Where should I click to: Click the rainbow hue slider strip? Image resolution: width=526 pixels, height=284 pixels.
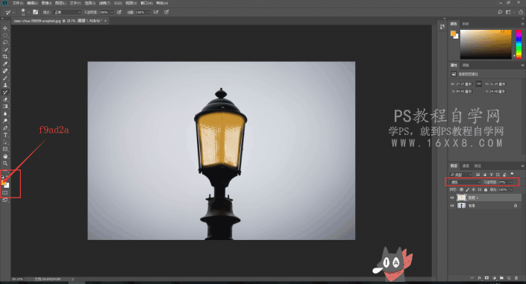(519, 45)
